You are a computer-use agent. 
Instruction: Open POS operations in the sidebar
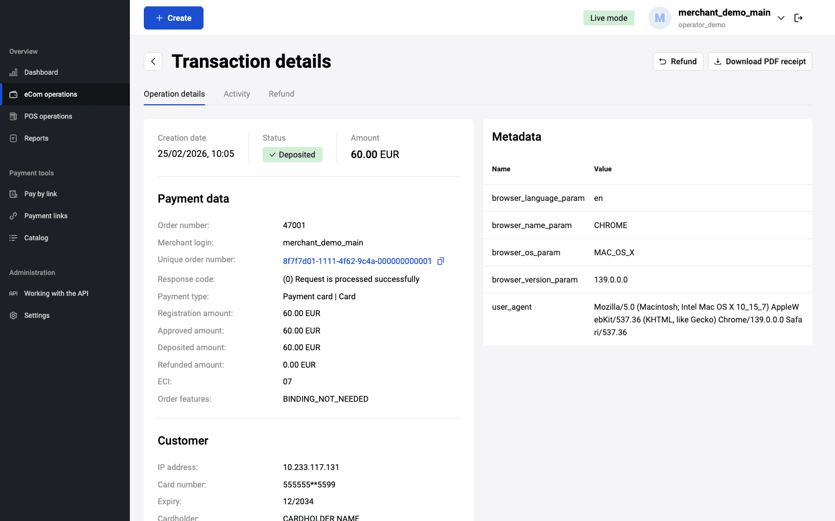point(48,116)
